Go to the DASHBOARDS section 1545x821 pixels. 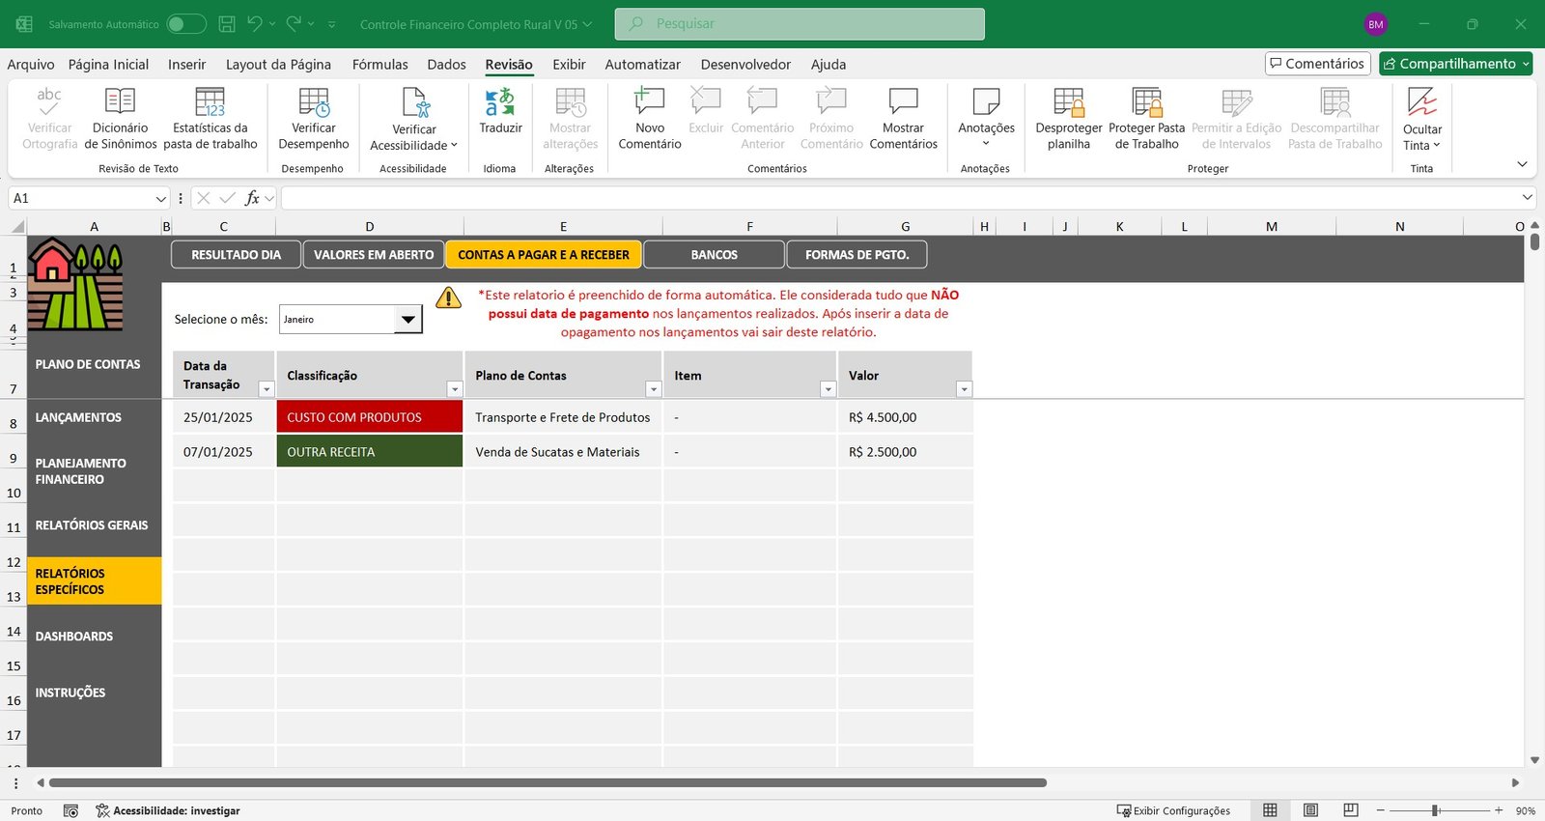point(74,637)
